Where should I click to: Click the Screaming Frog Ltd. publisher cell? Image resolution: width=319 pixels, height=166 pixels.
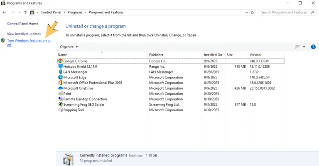(164, 105)
